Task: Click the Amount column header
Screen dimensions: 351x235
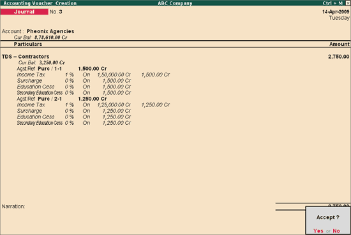Action: pos(340,44)
